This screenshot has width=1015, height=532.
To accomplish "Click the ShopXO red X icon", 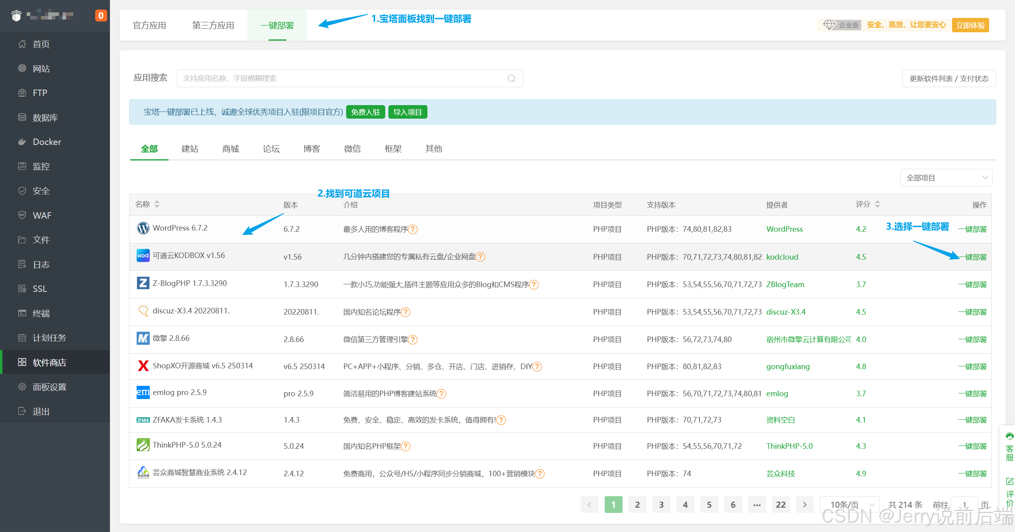I will 143,366.
